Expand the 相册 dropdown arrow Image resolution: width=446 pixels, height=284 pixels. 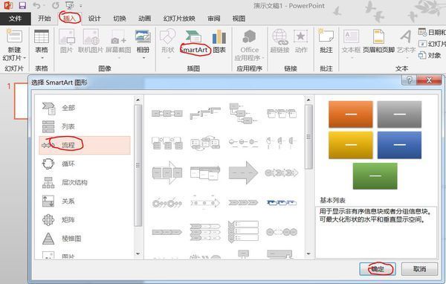coord(143,58)
